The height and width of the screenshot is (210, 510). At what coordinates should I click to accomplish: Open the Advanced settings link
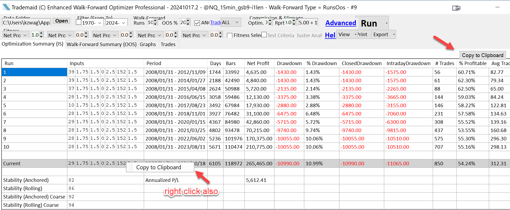click(340, 23)
